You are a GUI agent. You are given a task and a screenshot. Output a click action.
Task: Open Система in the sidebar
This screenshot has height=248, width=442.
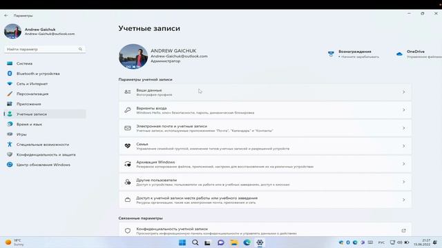(45, 63)
